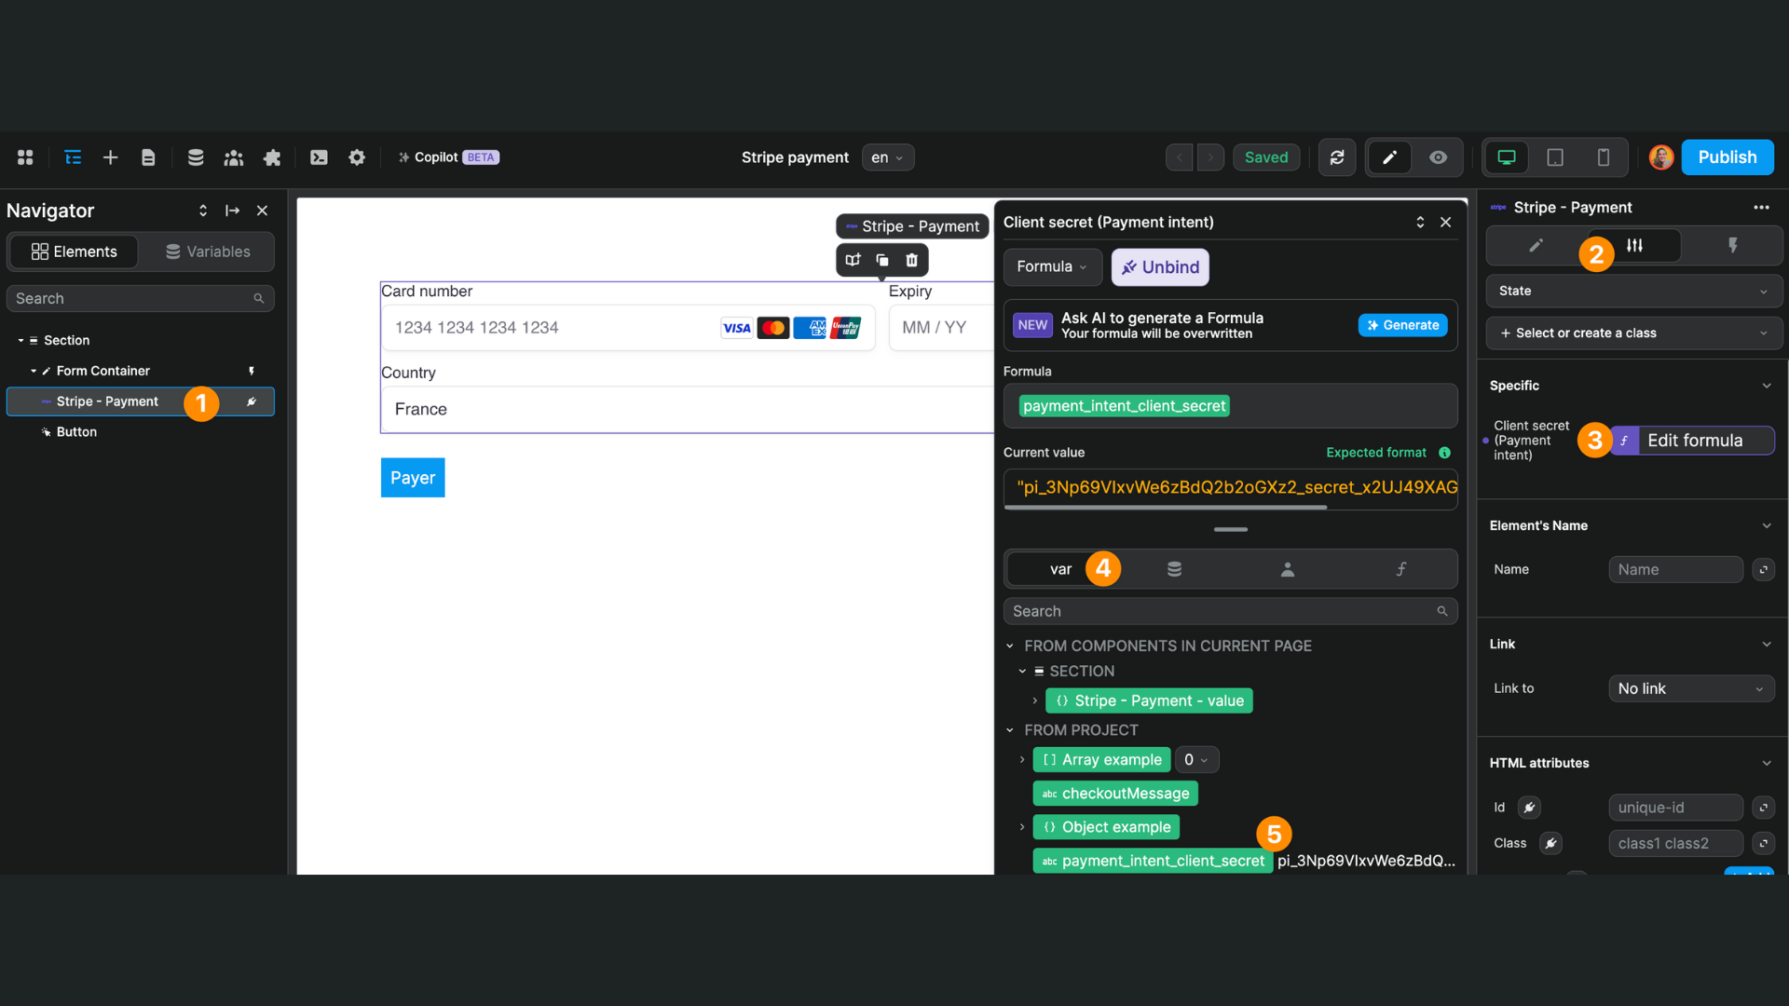Open the data collections database icon
Viewport: 1789px width, 1006px height.
click(x=196, y=157)
